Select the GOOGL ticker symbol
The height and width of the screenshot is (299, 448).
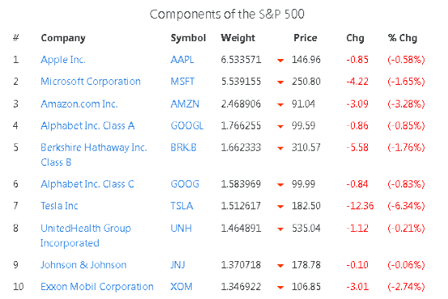point(187,125)
